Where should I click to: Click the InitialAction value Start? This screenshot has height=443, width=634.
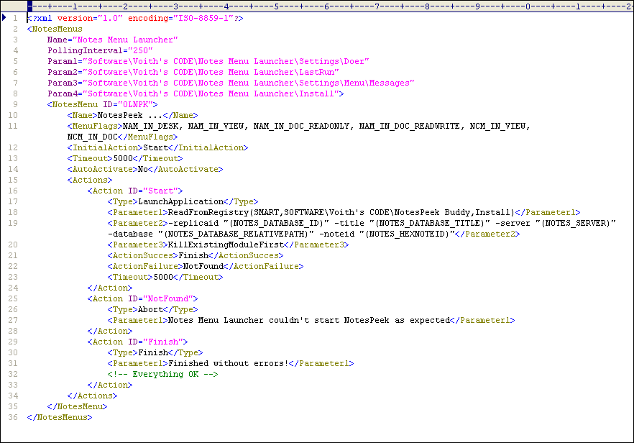click(155, 147)
